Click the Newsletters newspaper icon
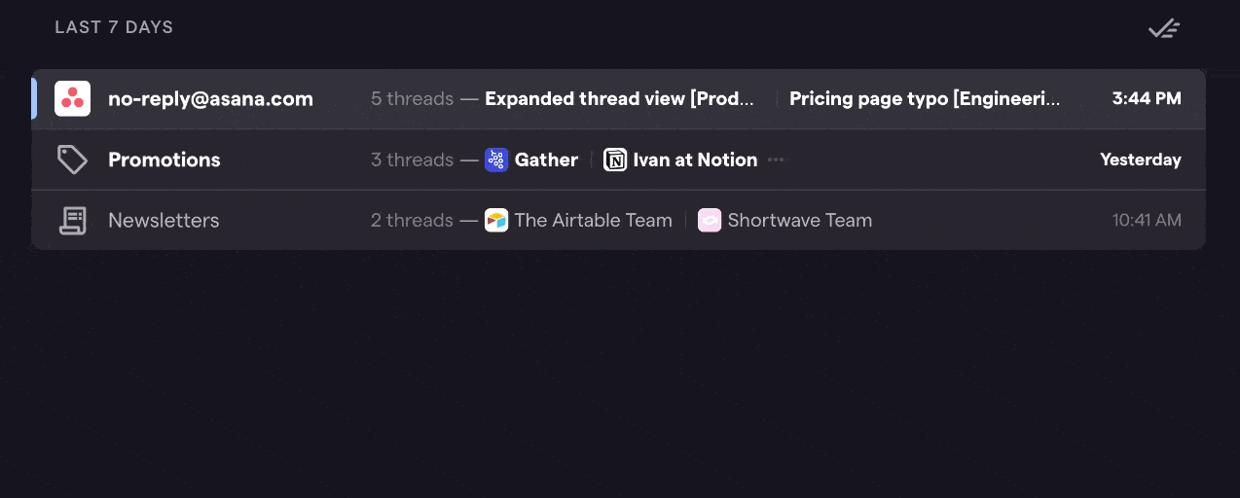Viewport: 1240px width, 498px height. (x=72, y=221)
